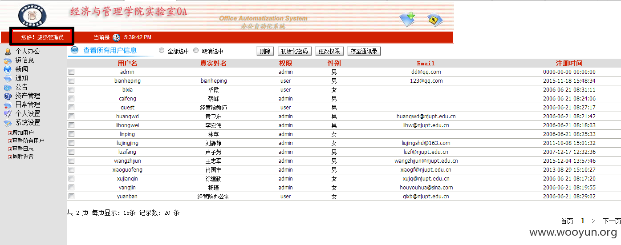The image size is (621, 245).
Task: Click the 公告 sidebar icon
Action: point(8,87)
